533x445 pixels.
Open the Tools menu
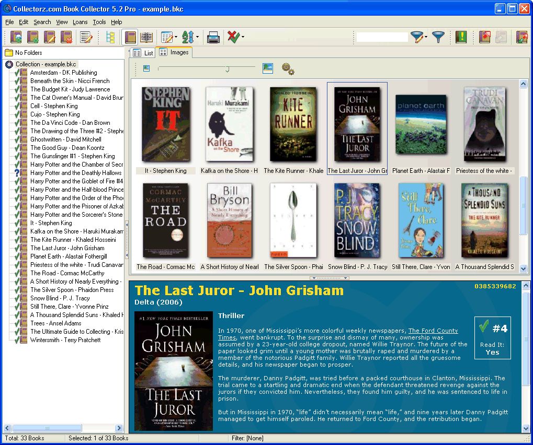(x=99, y=22)
